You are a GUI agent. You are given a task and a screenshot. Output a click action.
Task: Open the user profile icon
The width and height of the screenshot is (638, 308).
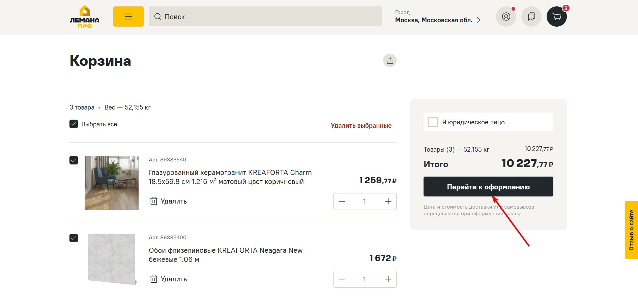click(x=506, y=17)
